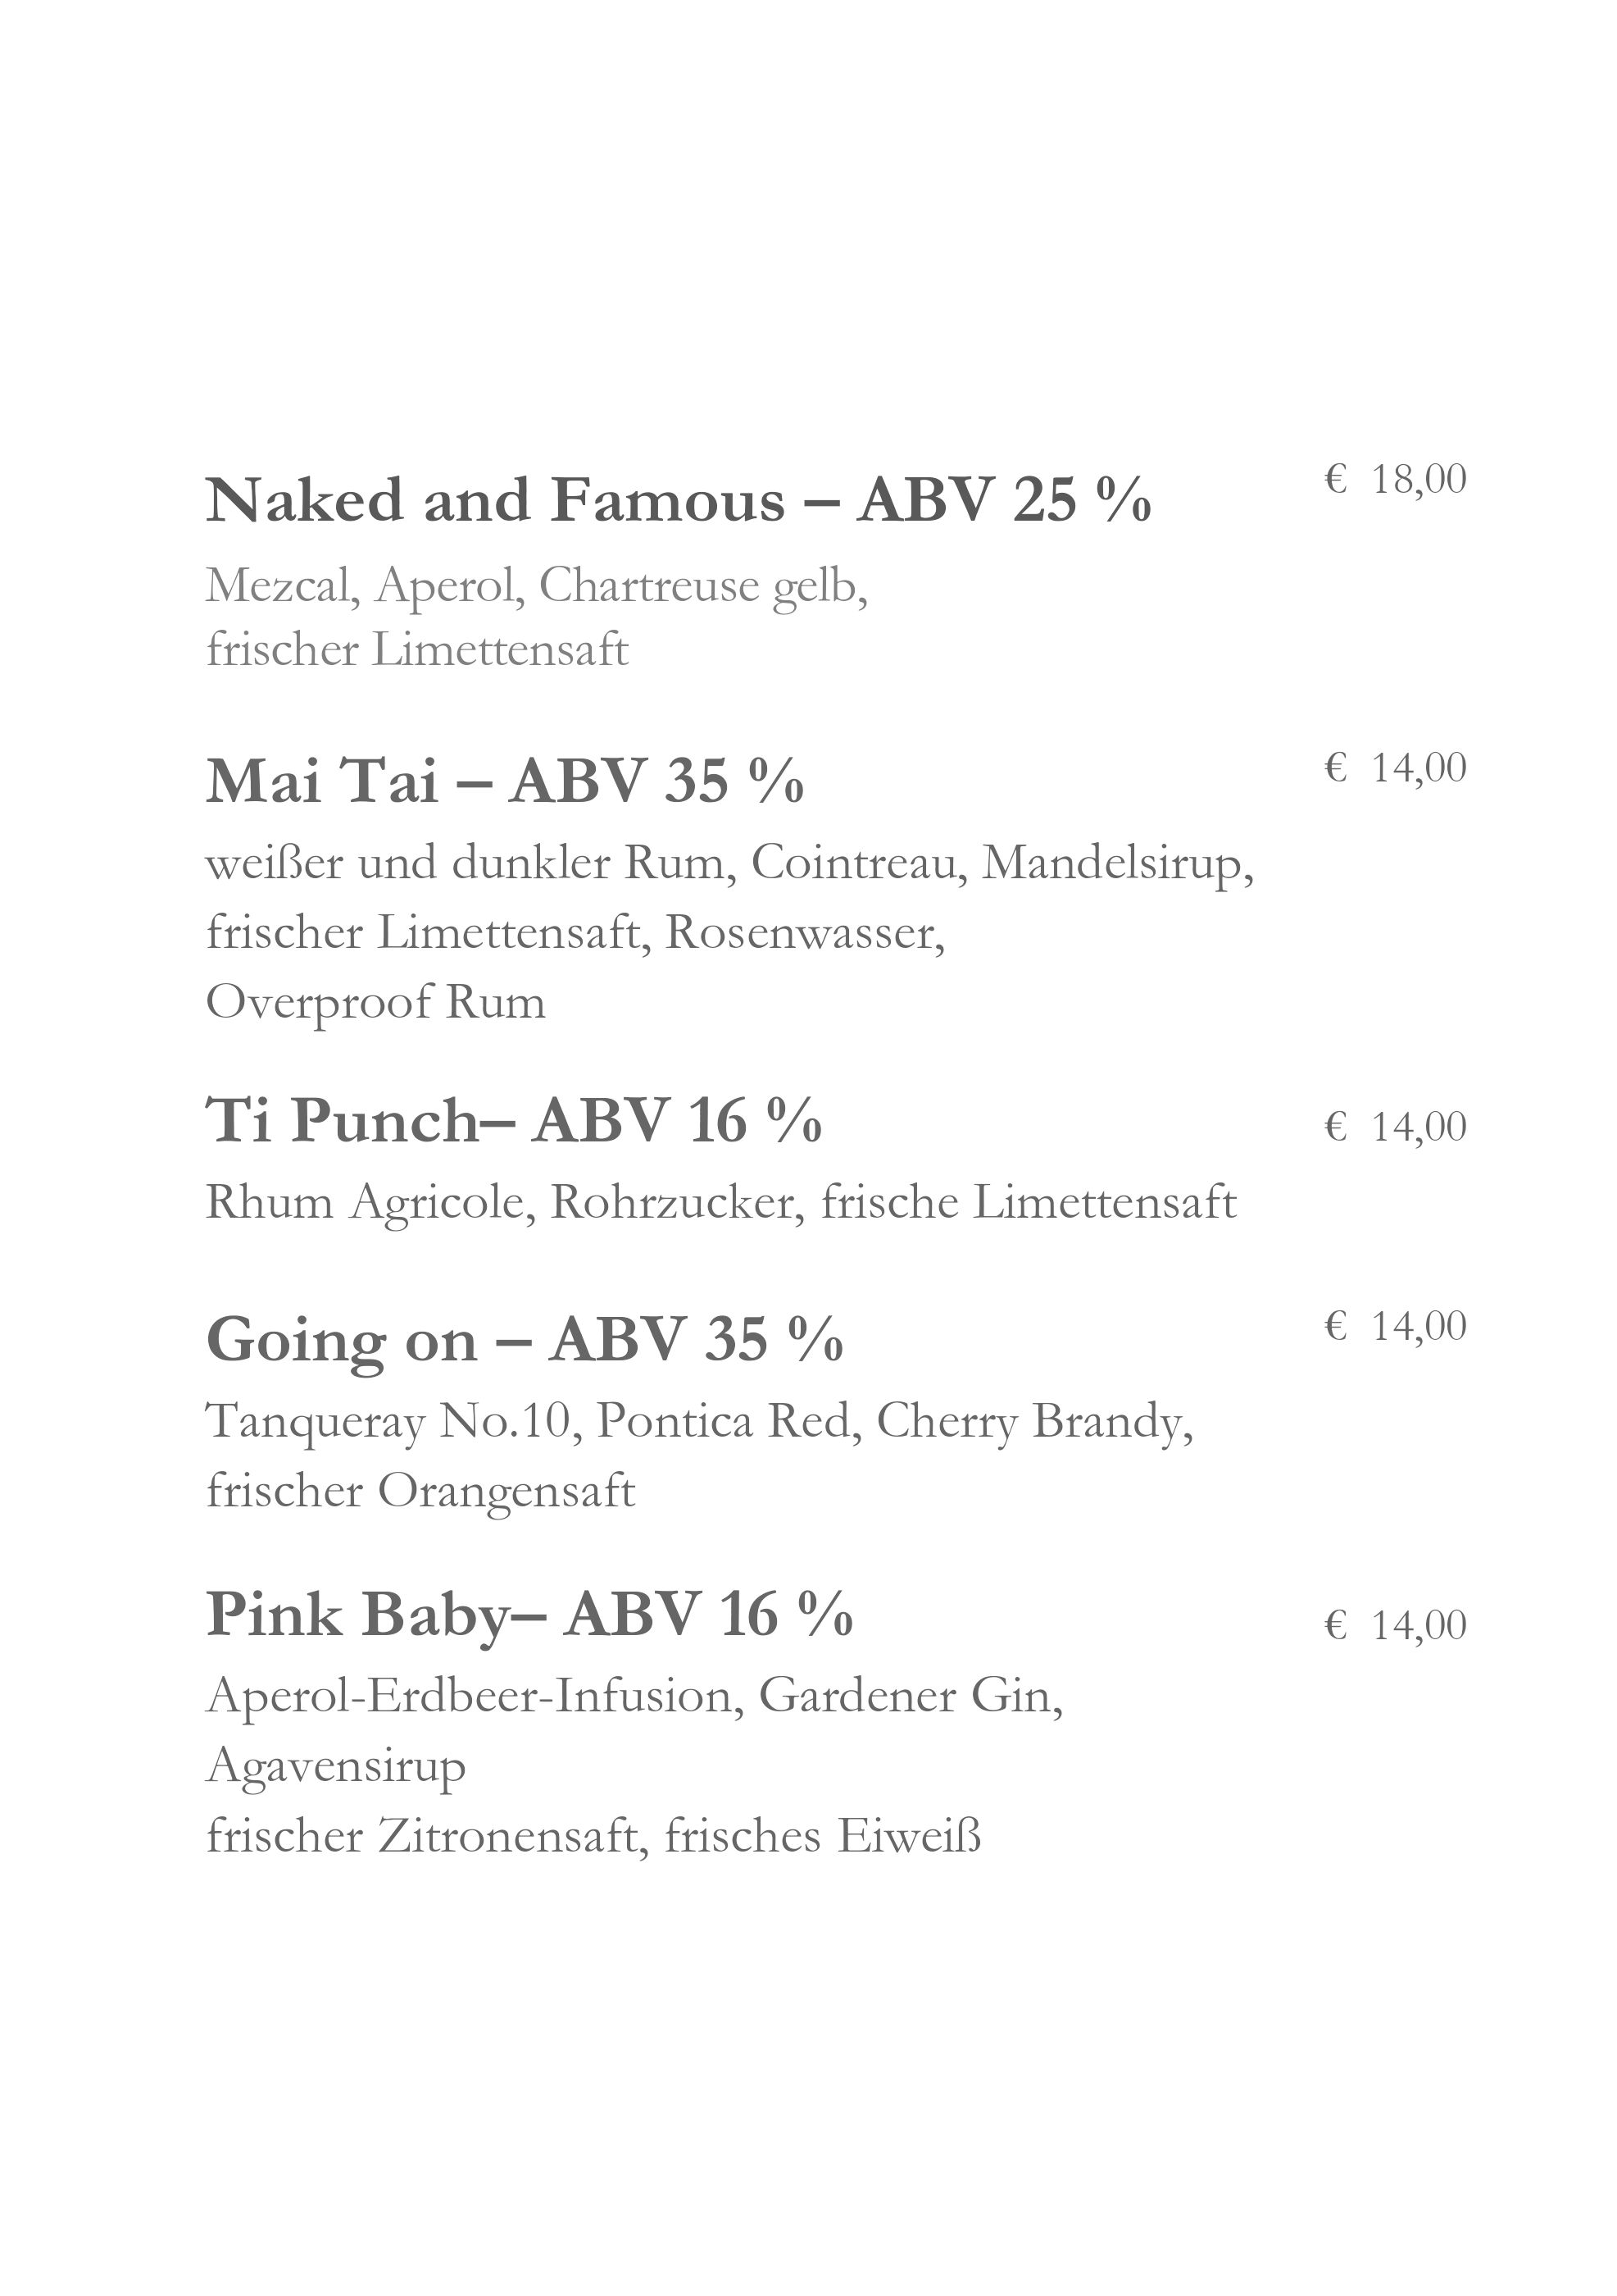Select the Ti Punch– ABV 16 % heading
The height and width of the screenshot is (2296, 1617).
pyautogui.click(x=514, y=1119)
